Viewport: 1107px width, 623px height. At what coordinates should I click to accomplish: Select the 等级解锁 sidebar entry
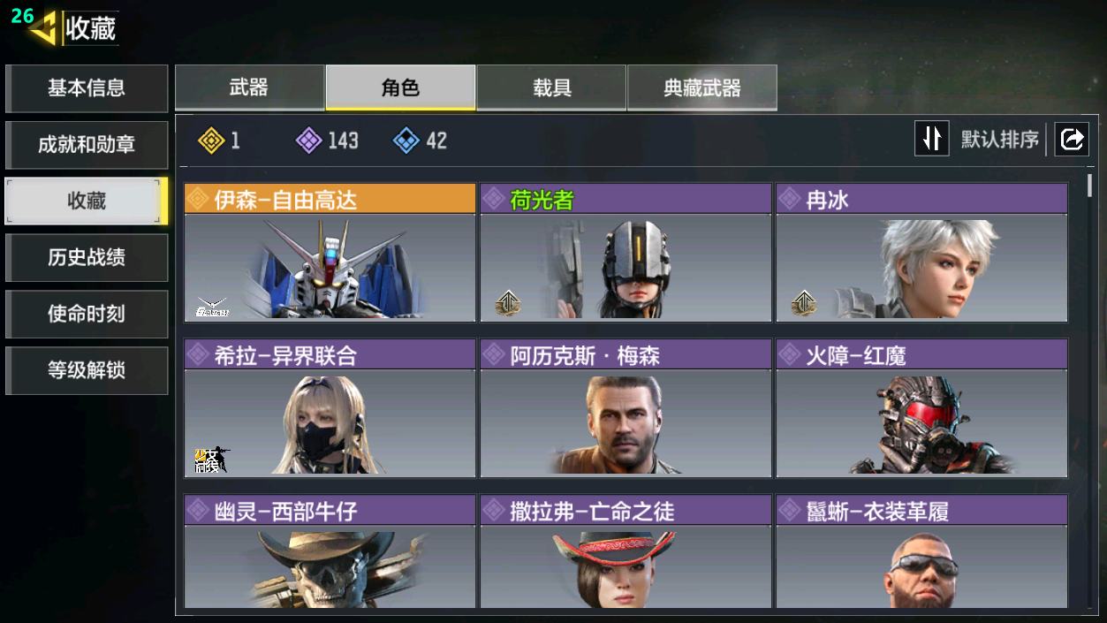point(87,370)
